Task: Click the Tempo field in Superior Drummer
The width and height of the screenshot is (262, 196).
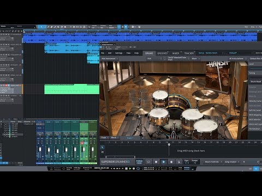Action: click(x=194, y=162)
